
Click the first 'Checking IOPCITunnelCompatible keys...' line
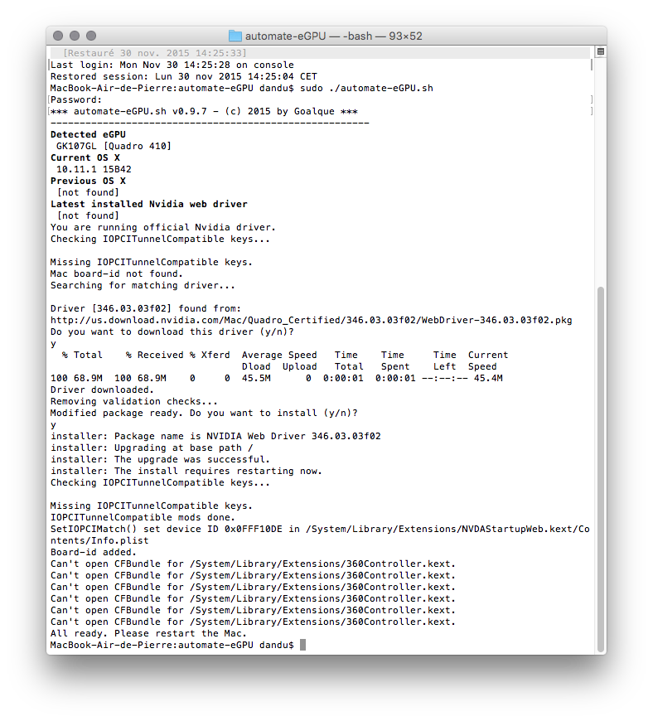tap(160, 239)
